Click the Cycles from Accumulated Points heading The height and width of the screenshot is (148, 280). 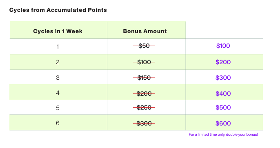[58, 10]
